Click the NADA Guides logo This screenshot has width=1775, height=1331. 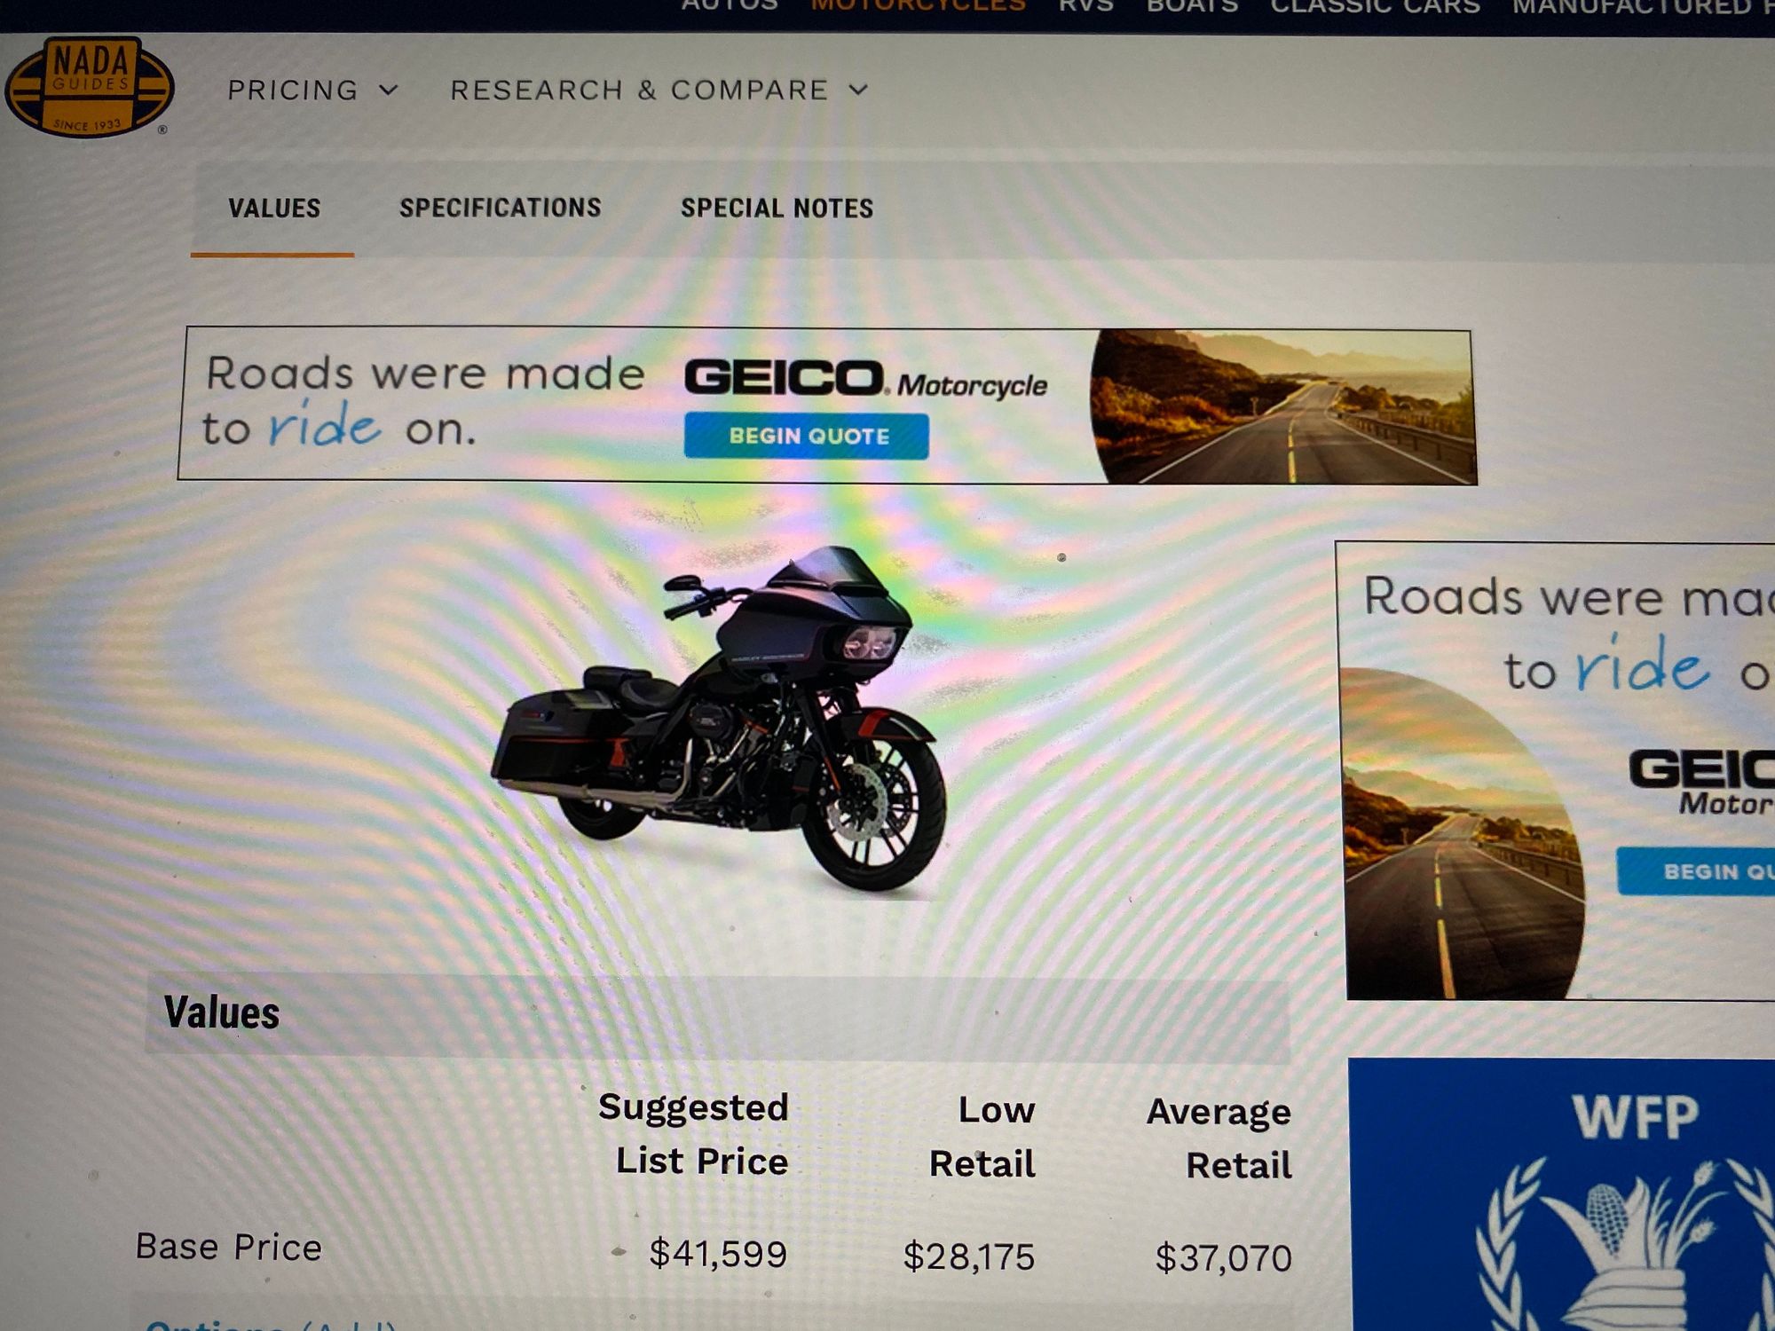point(89,86)
